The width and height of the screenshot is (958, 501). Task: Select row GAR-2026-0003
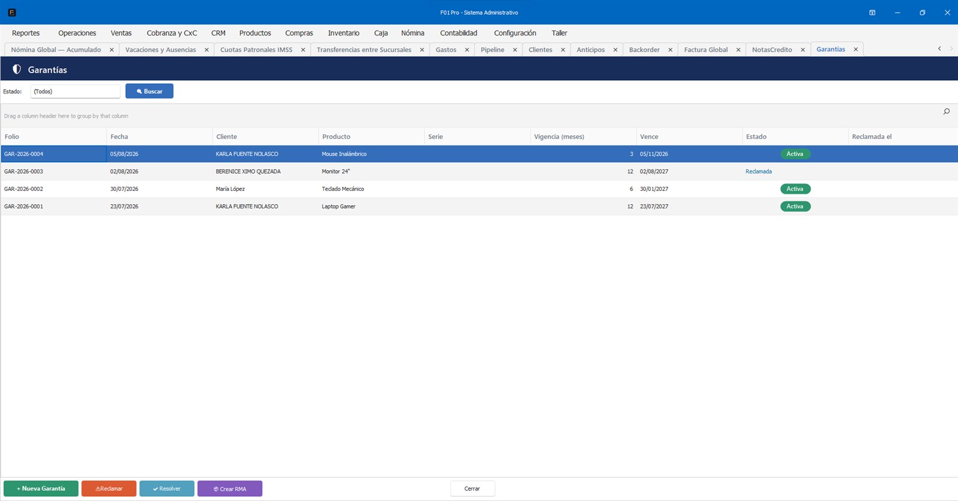click(479, 172)
